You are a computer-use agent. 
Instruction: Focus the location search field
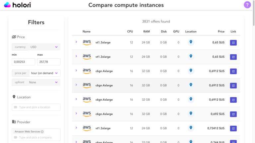[37, 107]
